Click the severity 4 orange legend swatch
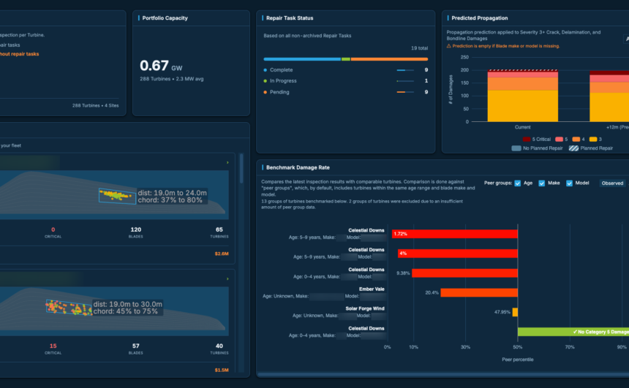Screen dimensions: 629x388 point(576,140)
